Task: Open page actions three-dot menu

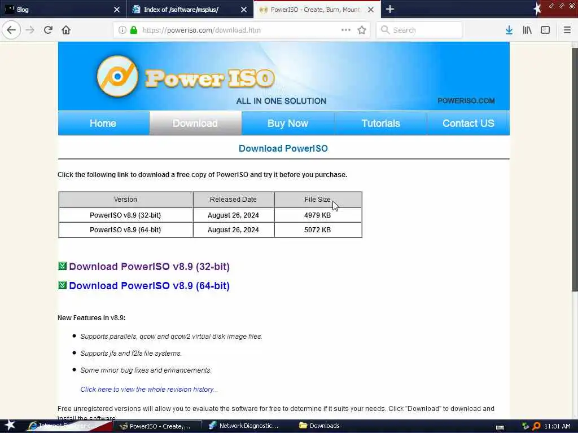Action: point(346,30)
